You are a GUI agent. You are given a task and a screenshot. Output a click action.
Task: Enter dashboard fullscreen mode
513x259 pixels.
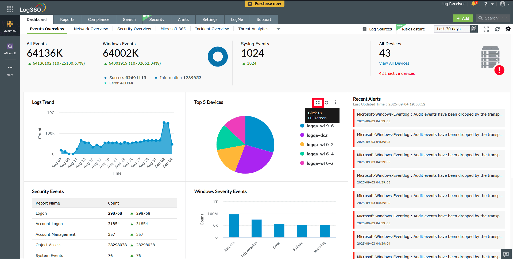(486, 29)
